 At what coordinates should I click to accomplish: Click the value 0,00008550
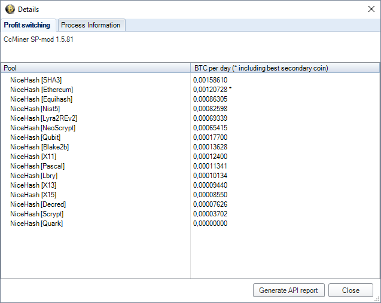click(x=210, y=195)
